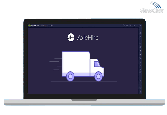167x115 pixels.
Task: Click the sidebar icon below install APK
Action: tap(140, 54)
